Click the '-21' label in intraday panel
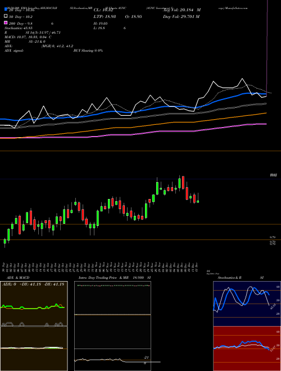This screenshot has height=371, width=281. click(146, 358)
